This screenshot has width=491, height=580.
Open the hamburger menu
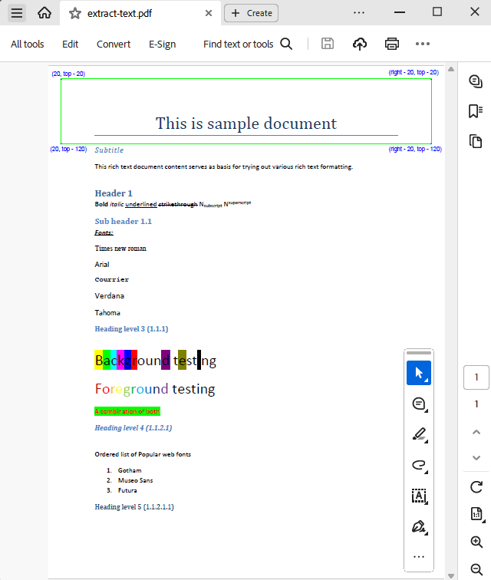pos(17,12)
